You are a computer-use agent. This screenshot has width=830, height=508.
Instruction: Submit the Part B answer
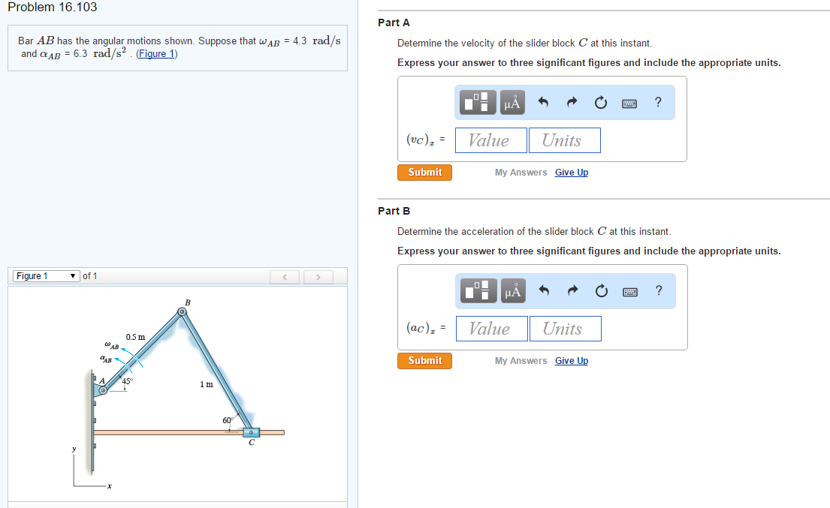click(x=424, y=360)
